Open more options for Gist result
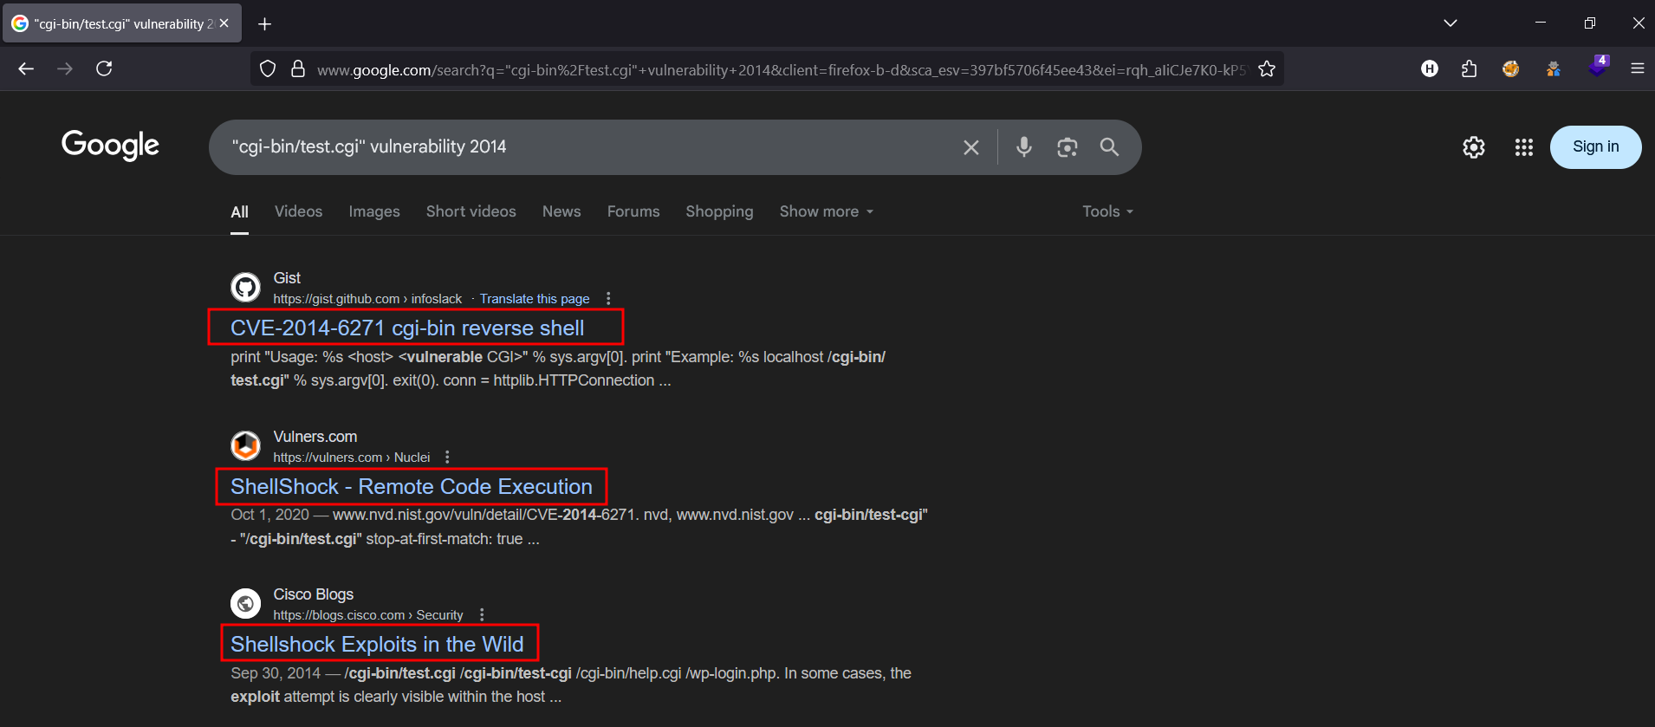This screenshot has height=727, width=1655. pyautogui.click(x=608, y=299)
